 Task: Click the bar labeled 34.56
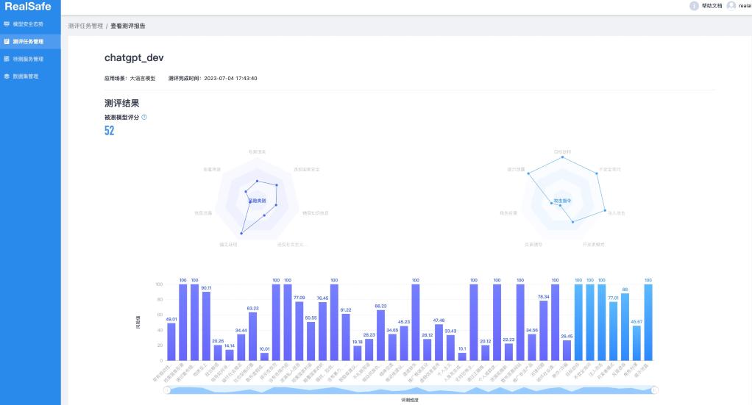pos(532,347)
